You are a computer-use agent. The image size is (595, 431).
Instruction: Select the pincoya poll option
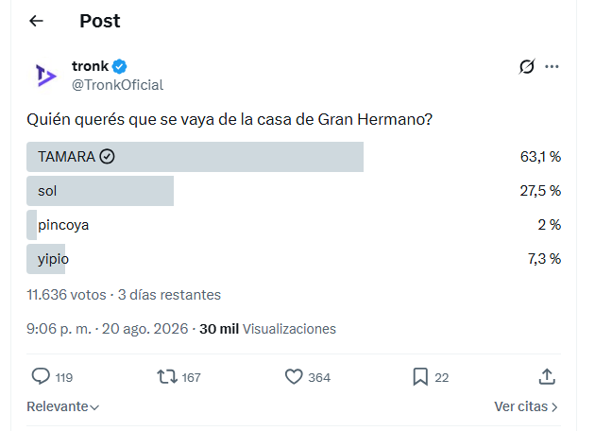pyautogui.click(x=294, y=225)
